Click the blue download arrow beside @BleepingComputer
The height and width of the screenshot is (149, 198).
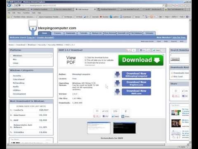coord(117,74)
